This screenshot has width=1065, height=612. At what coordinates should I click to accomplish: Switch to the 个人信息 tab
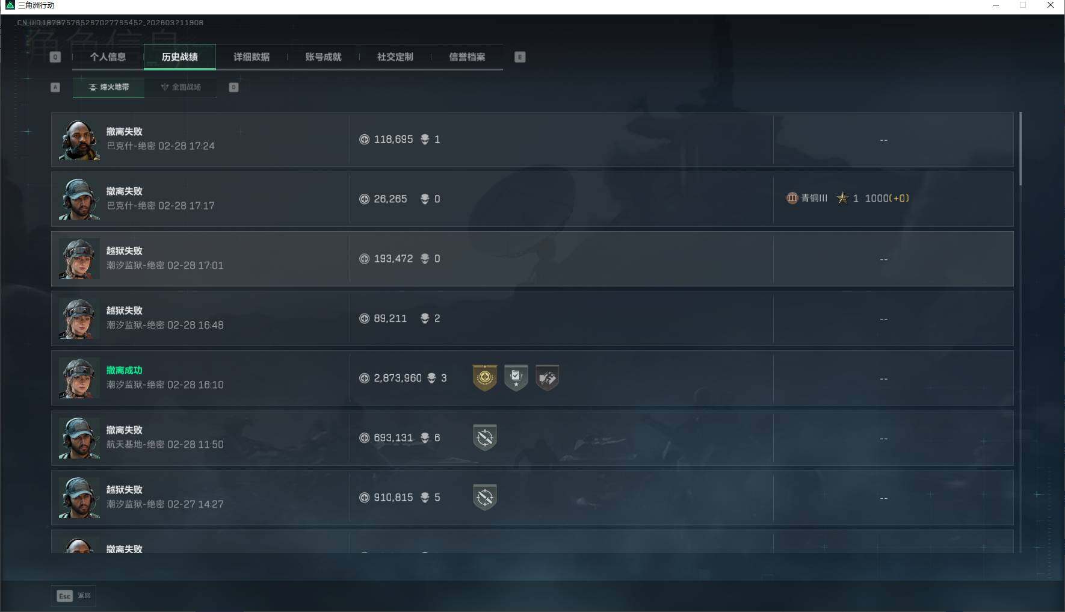coord(108,57)
